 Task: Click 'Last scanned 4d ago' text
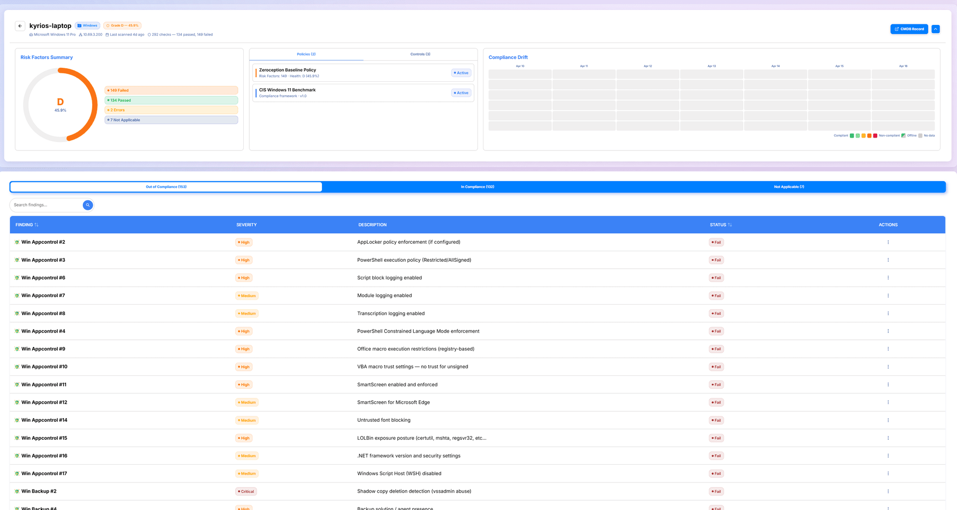(127, 35)
